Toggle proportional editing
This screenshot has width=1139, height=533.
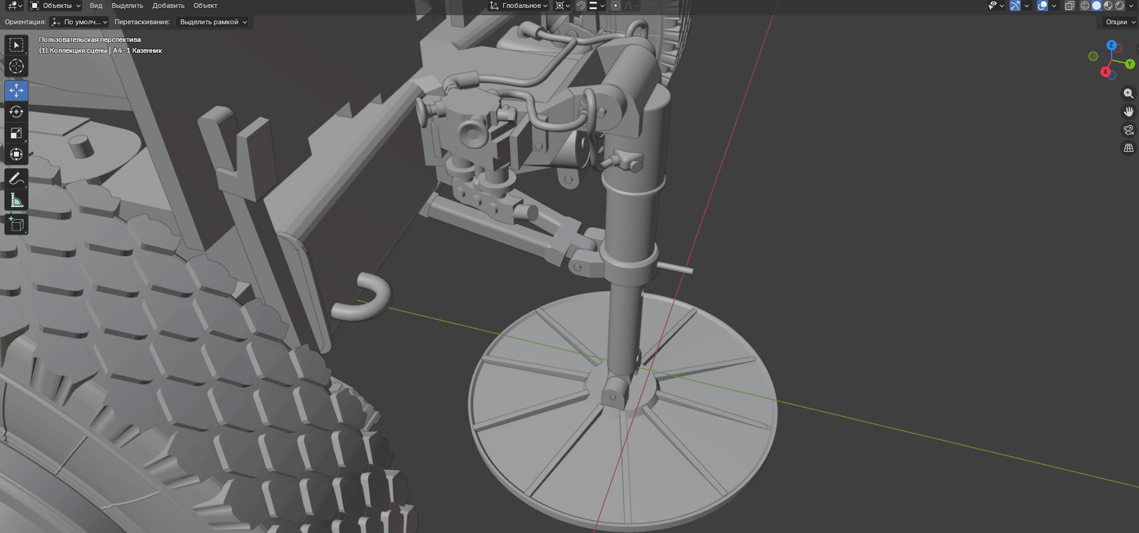pos(616,5)
